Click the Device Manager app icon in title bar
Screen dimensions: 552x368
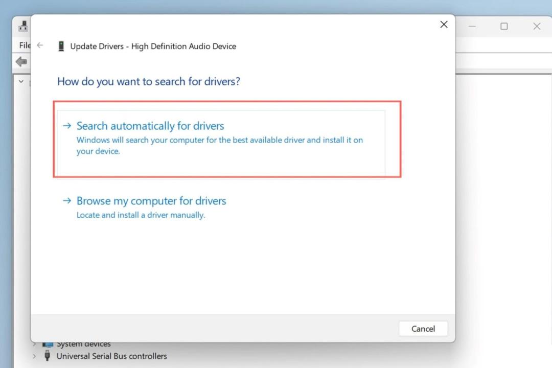pos(23,26)
